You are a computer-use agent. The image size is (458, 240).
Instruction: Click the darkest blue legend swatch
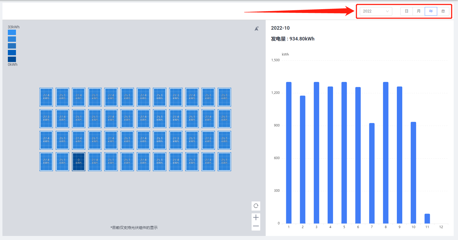[12, 59]
